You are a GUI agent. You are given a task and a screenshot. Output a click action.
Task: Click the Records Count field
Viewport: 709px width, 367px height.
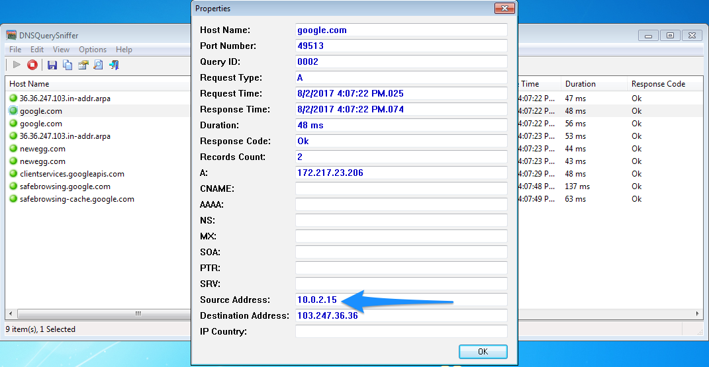pyautogui.click(x=401, y=157)
